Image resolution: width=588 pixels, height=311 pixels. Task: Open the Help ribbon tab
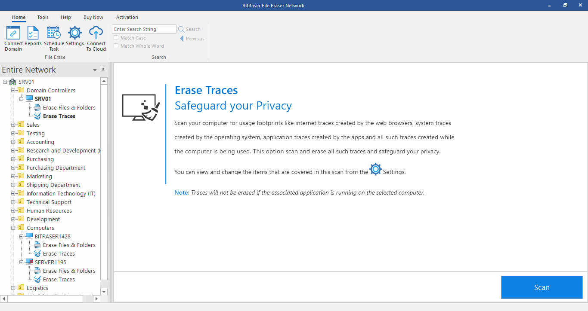66,17
